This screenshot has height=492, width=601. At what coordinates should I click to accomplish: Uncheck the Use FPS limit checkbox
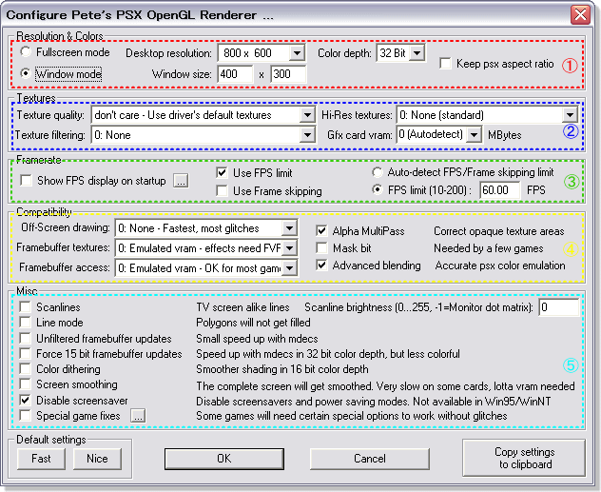(x=222, y=173)
